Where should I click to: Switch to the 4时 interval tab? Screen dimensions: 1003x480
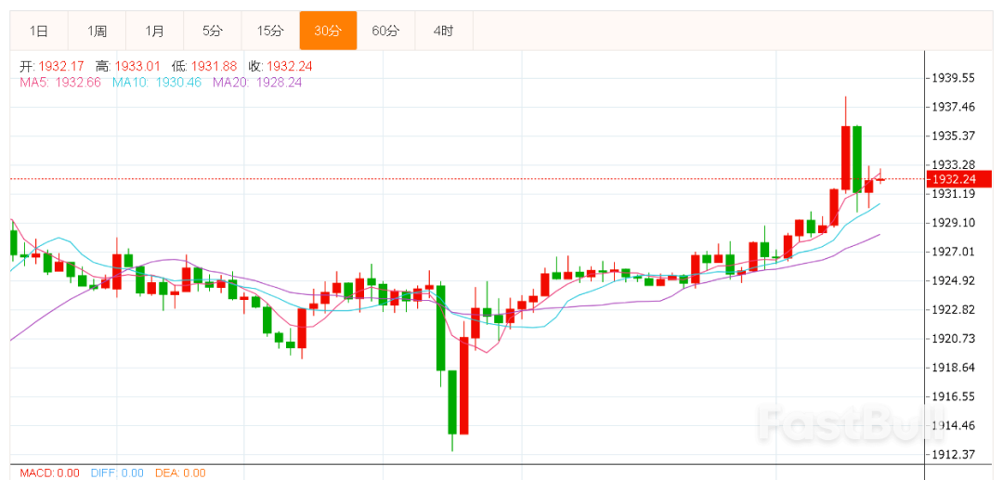tap(443, 31)
